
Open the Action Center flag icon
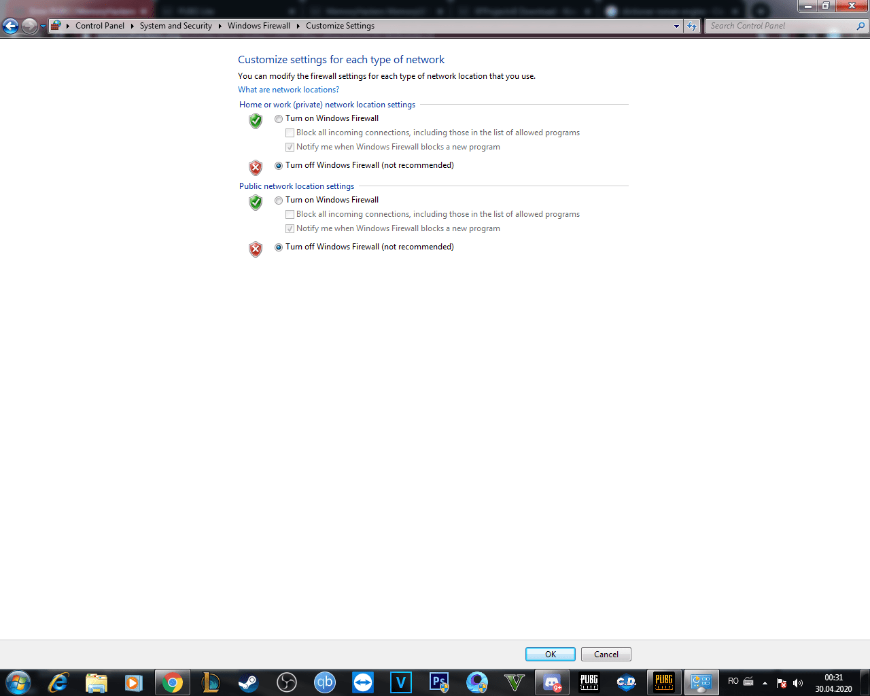tap(782, 683)
